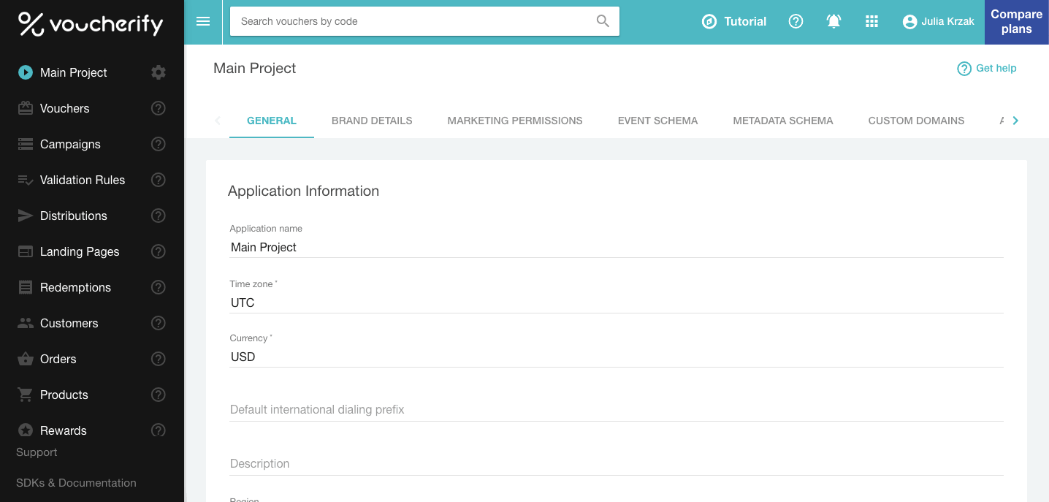Click the search magnifier icon

pos(603,21)
